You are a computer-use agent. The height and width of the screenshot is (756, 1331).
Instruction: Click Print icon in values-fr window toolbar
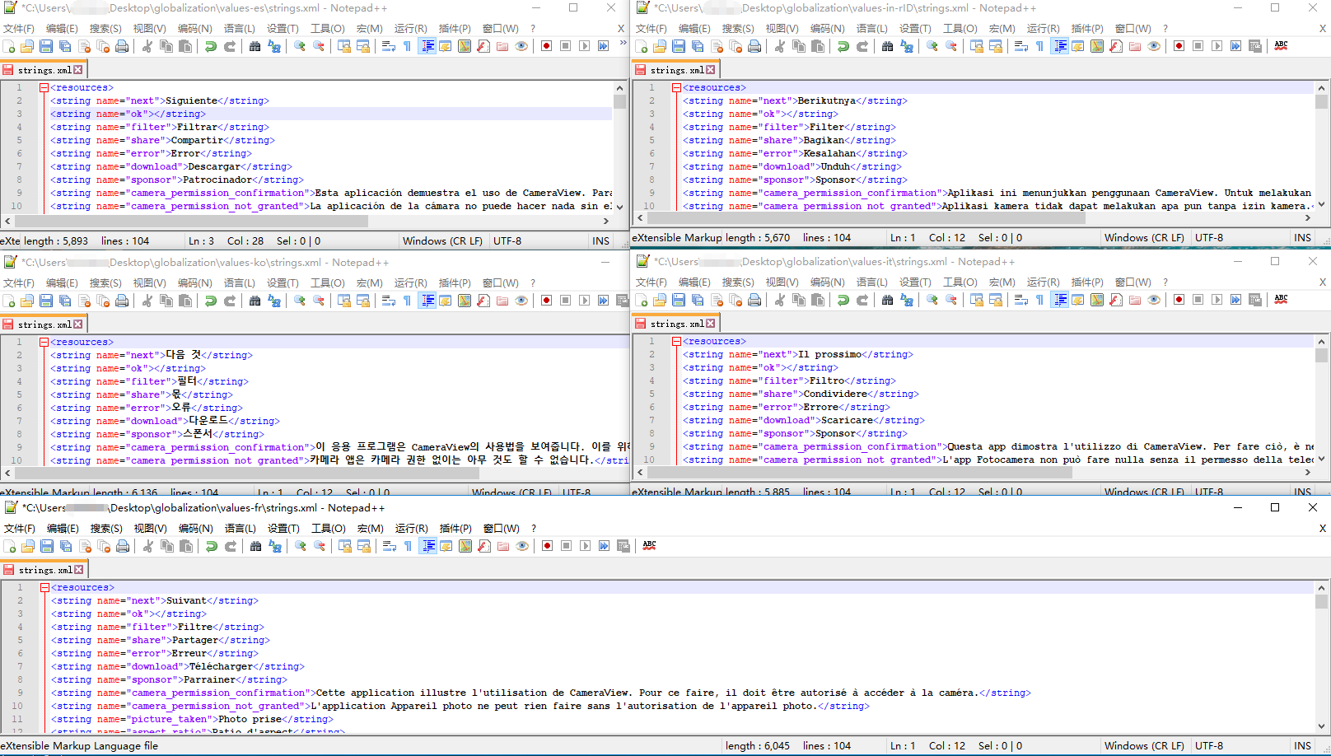(x=123, y=546)
